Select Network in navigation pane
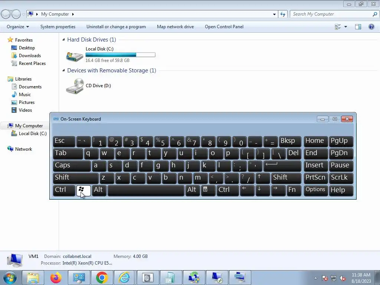 (x=23, y=149)
